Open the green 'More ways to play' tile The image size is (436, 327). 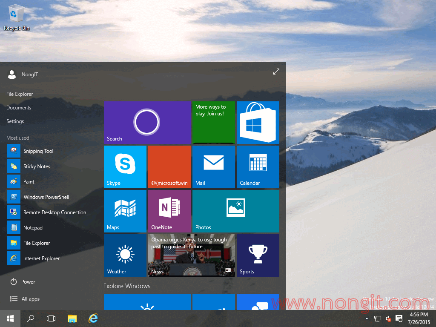[214, 123]
